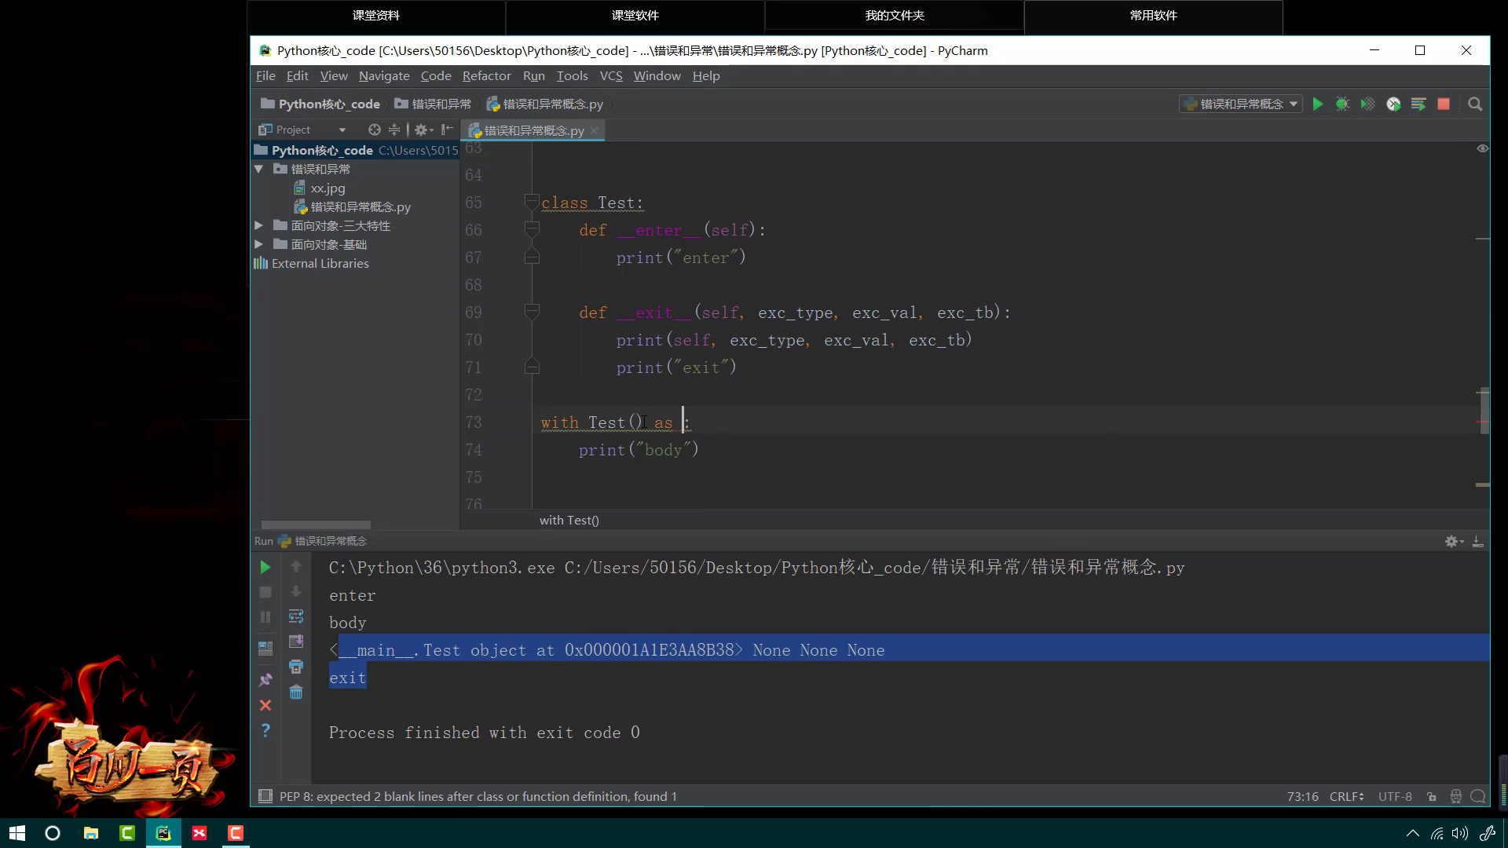
Task: Open the Tools menu item
Action: (573, 75)
